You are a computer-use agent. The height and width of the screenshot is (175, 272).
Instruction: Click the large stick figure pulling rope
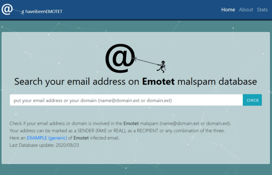161,65
